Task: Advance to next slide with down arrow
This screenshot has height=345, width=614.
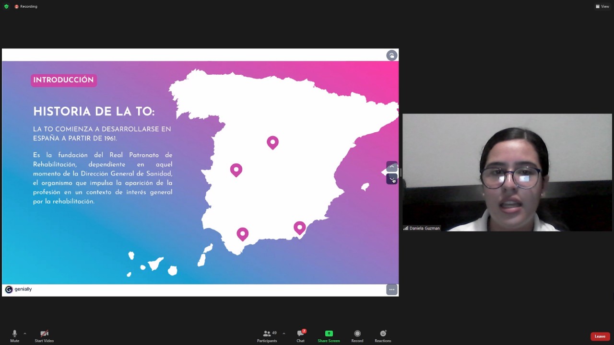Action: [x=392, y=179]
